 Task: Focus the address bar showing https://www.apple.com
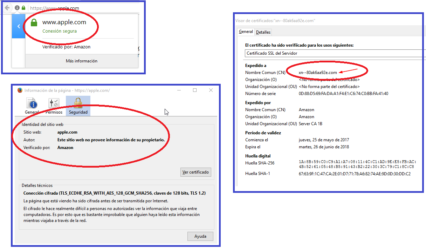(x=84, y=8)
